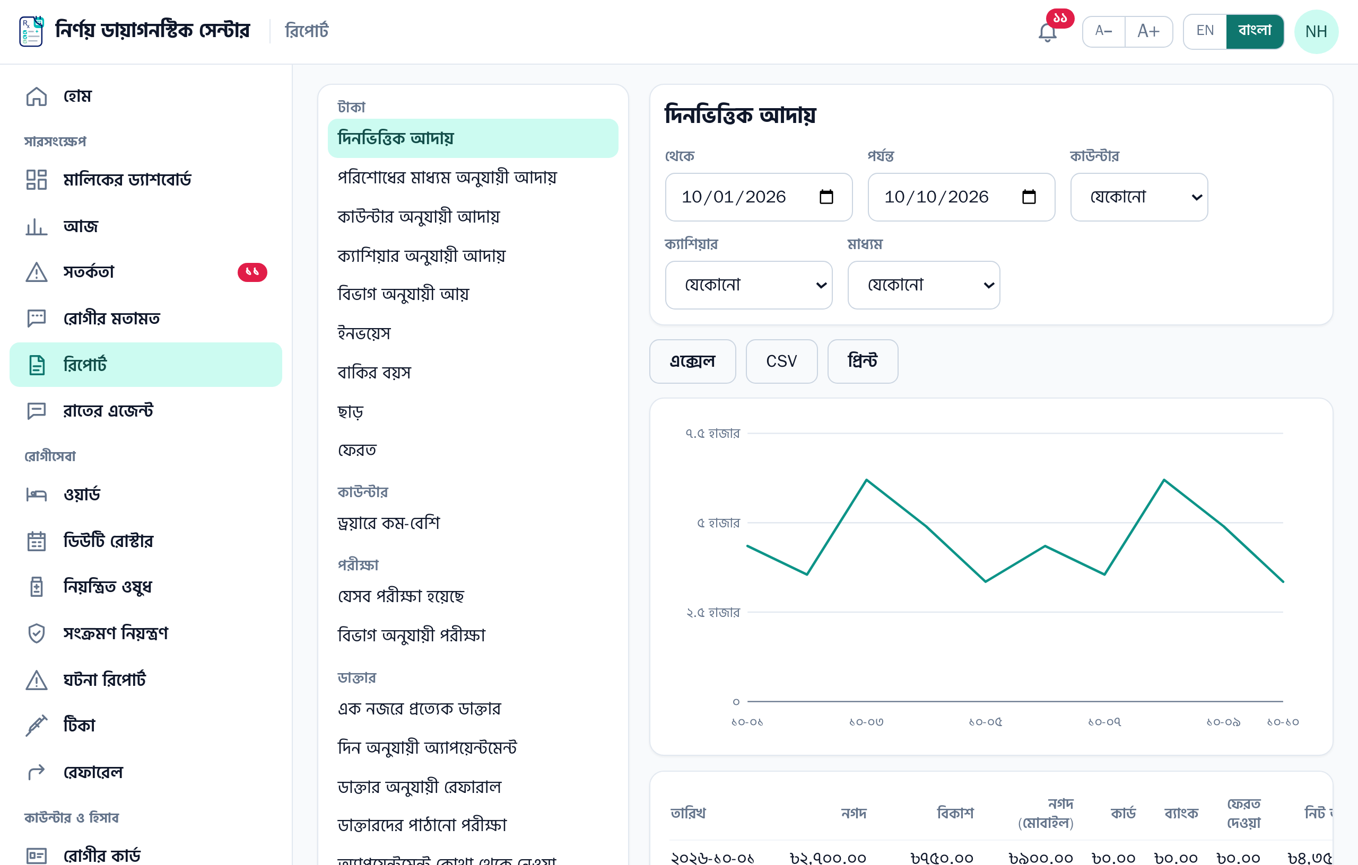Screen dimensions: 1358x865
Task: Click the রিপোর্ট document icon
Action: point(37,365)
